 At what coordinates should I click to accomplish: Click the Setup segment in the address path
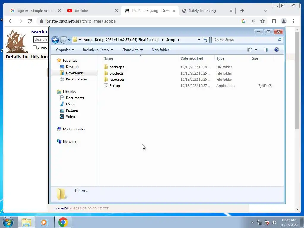[171, 40]
